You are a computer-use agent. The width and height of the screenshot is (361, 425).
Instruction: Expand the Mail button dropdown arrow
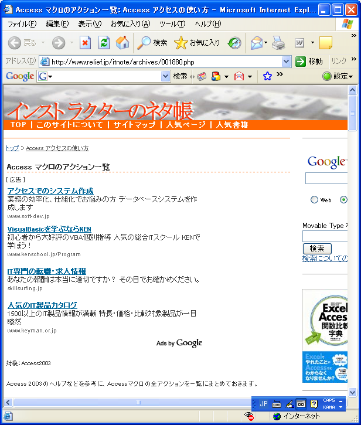click(x=265, y=43)
